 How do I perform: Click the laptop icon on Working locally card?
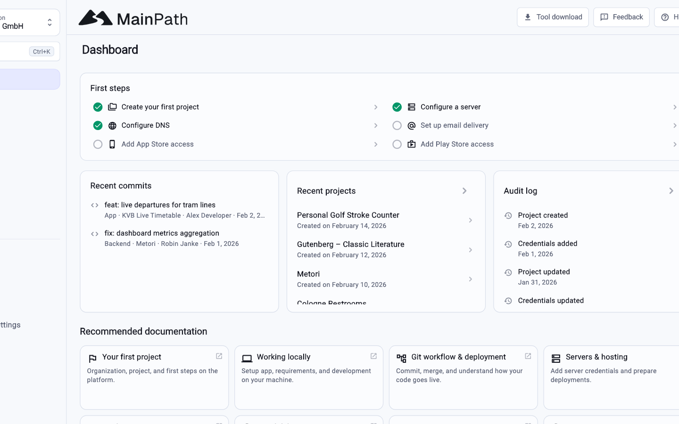tap(247, 359)
